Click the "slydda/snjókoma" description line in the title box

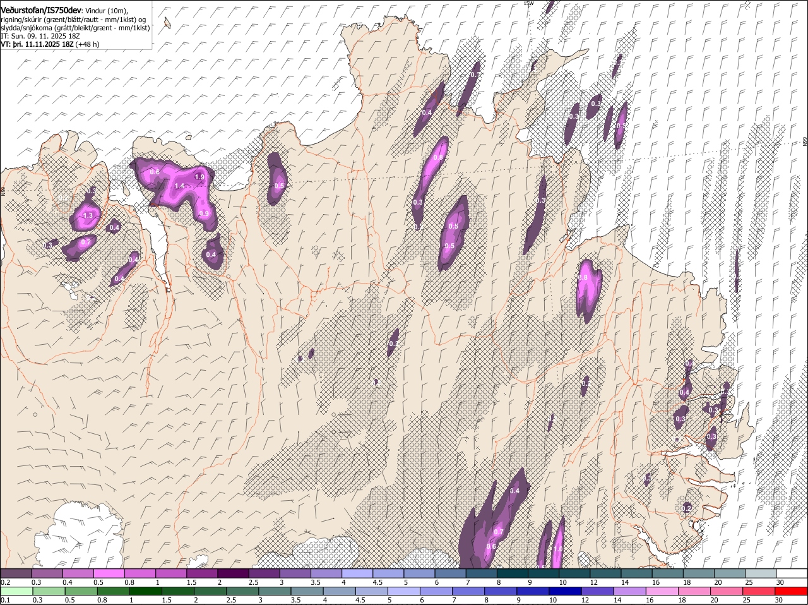coord(75,28)
